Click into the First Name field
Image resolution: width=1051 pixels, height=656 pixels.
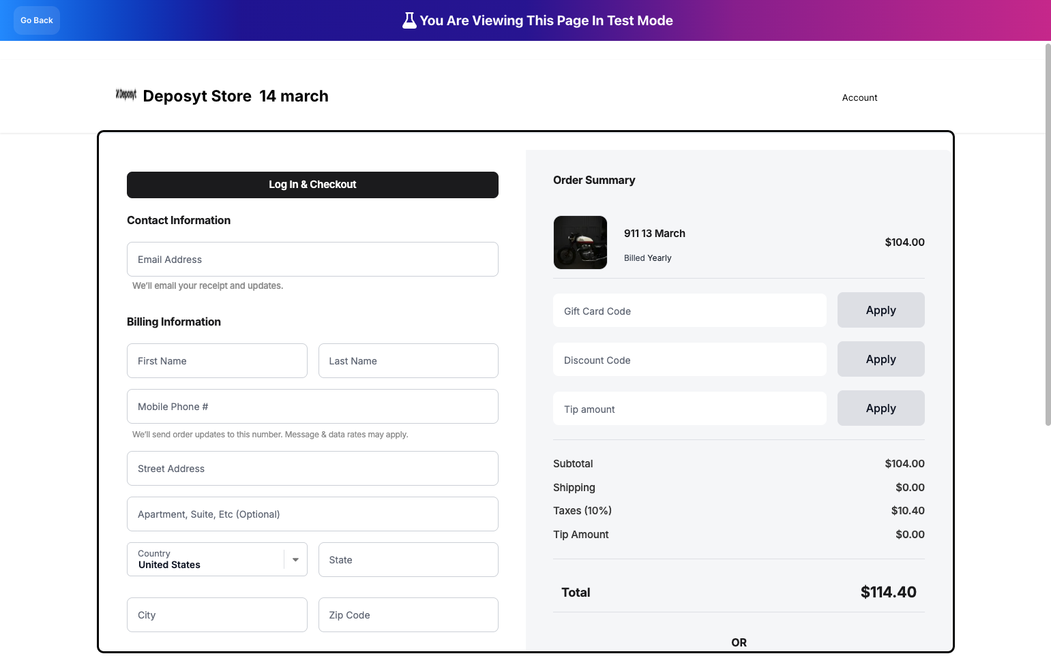(x=217, y=361)
